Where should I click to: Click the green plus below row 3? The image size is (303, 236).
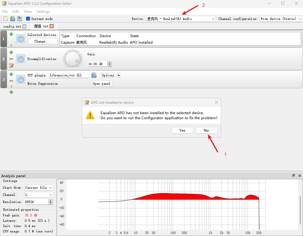11,92
